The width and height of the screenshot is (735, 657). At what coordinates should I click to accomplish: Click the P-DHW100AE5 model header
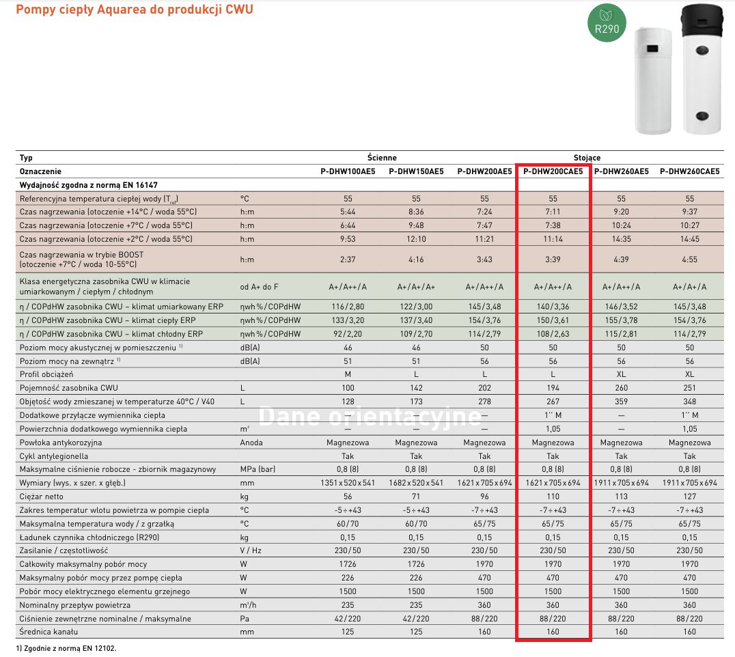(x=348, y=171)
